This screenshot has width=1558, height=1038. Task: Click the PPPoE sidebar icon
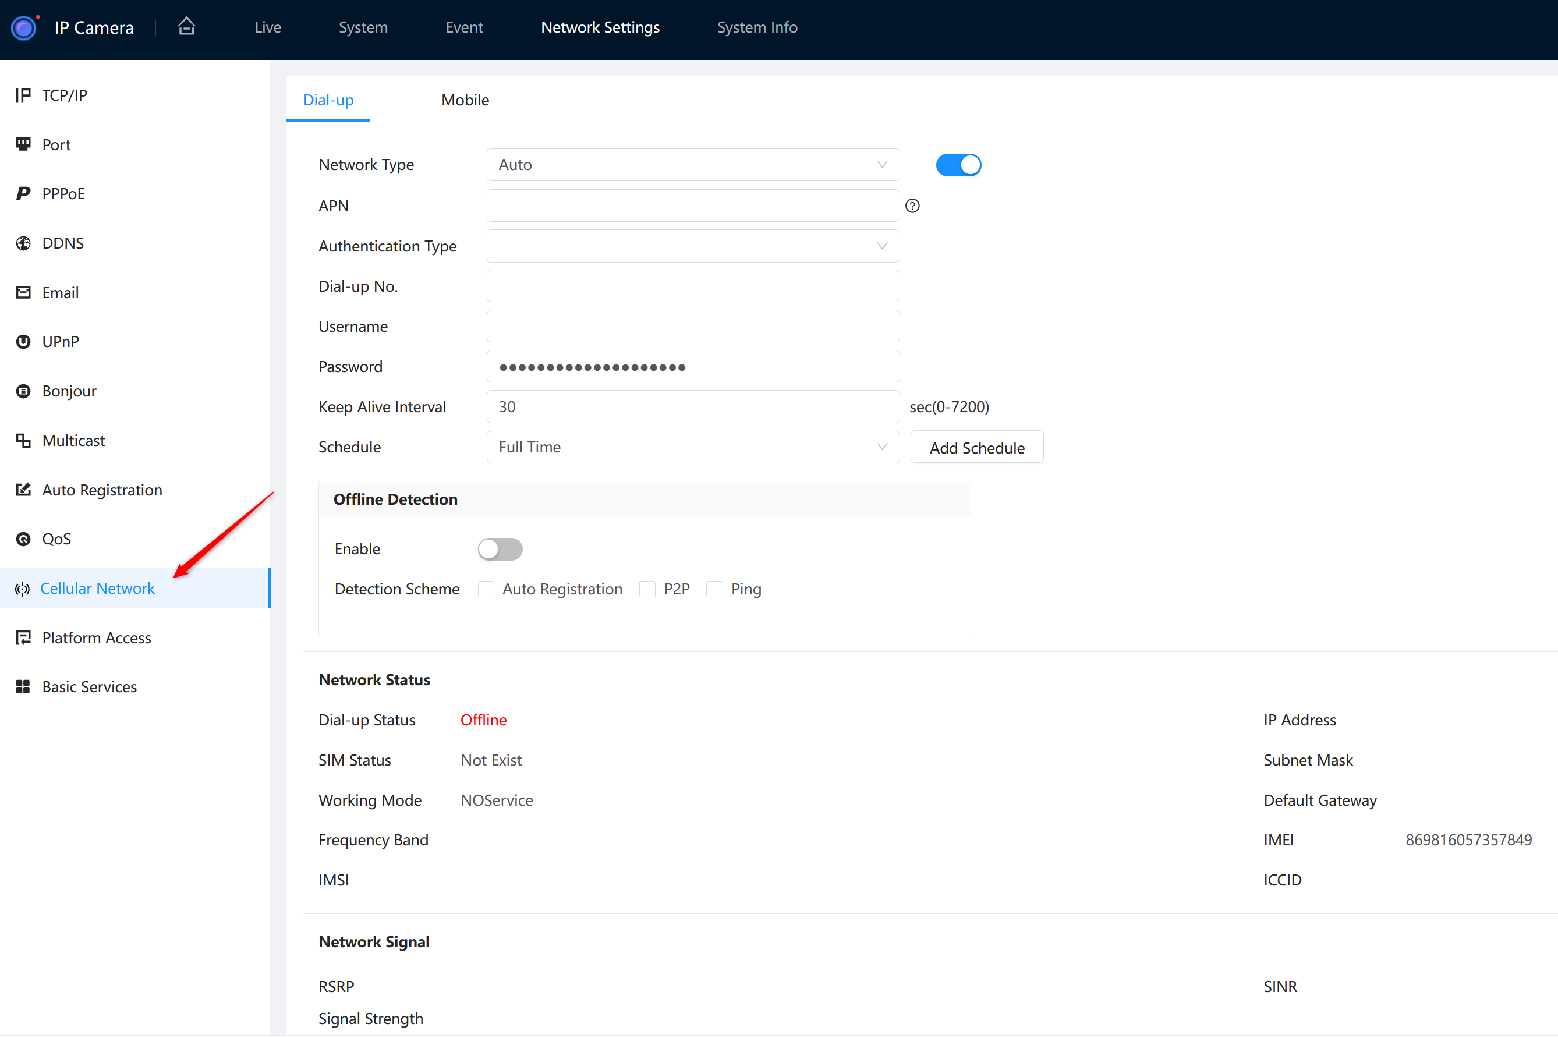coord(23,193)
